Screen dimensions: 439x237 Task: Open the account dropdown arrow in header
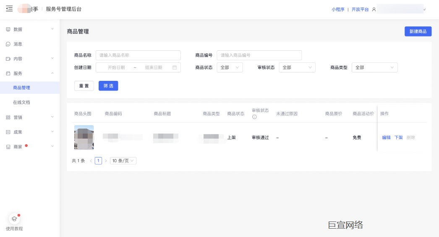pos(425,10)
